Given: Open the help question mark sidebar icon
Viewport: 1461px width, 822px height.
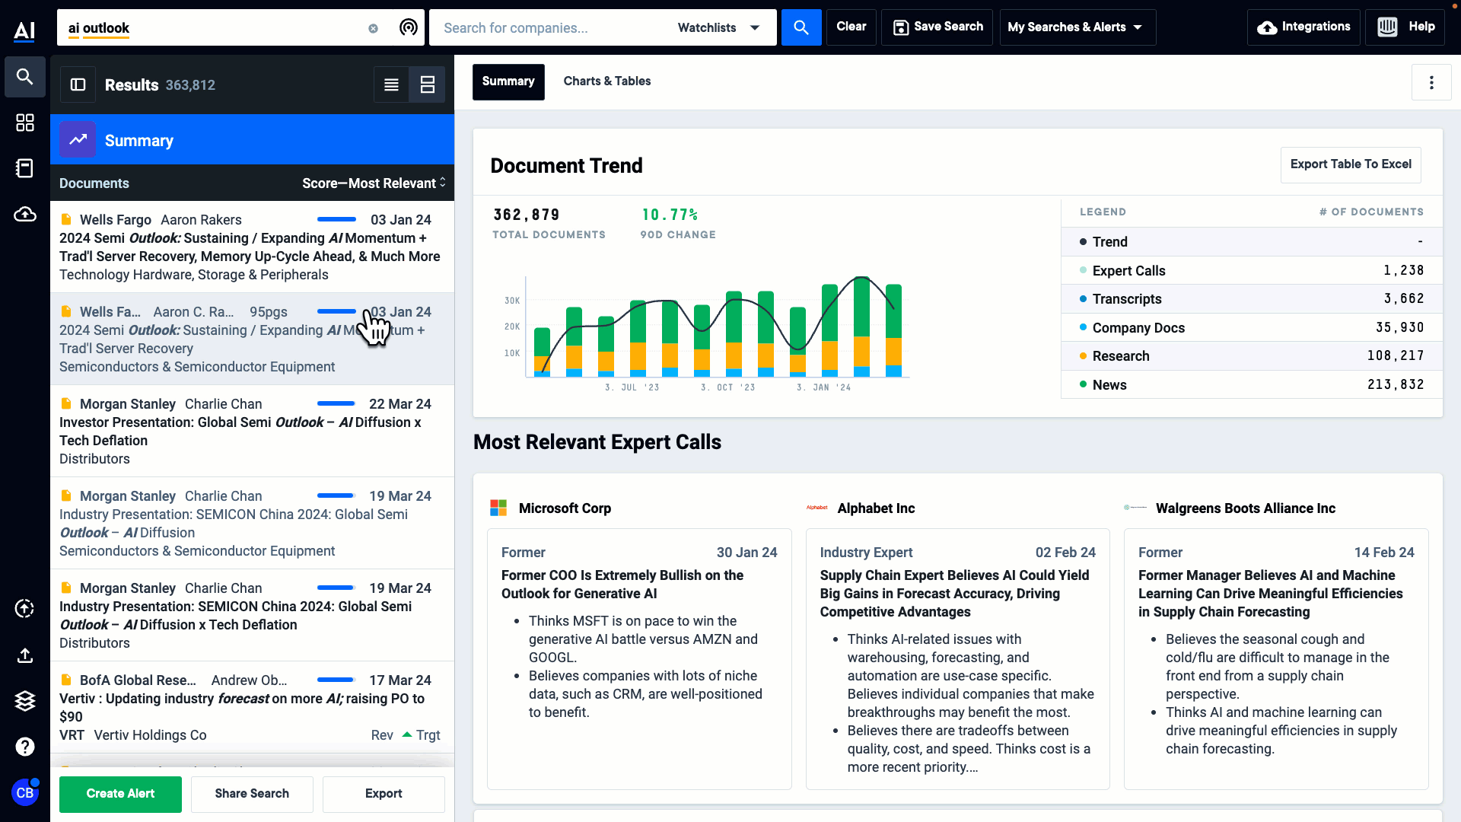Looking at the screenshot, I should (25, 747).
